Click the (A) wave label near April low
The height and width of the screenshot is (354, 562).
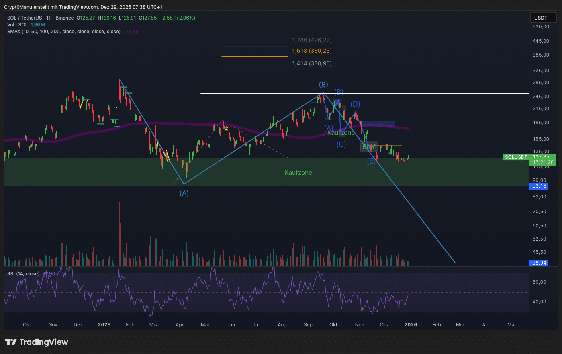(x=184, y=193)
